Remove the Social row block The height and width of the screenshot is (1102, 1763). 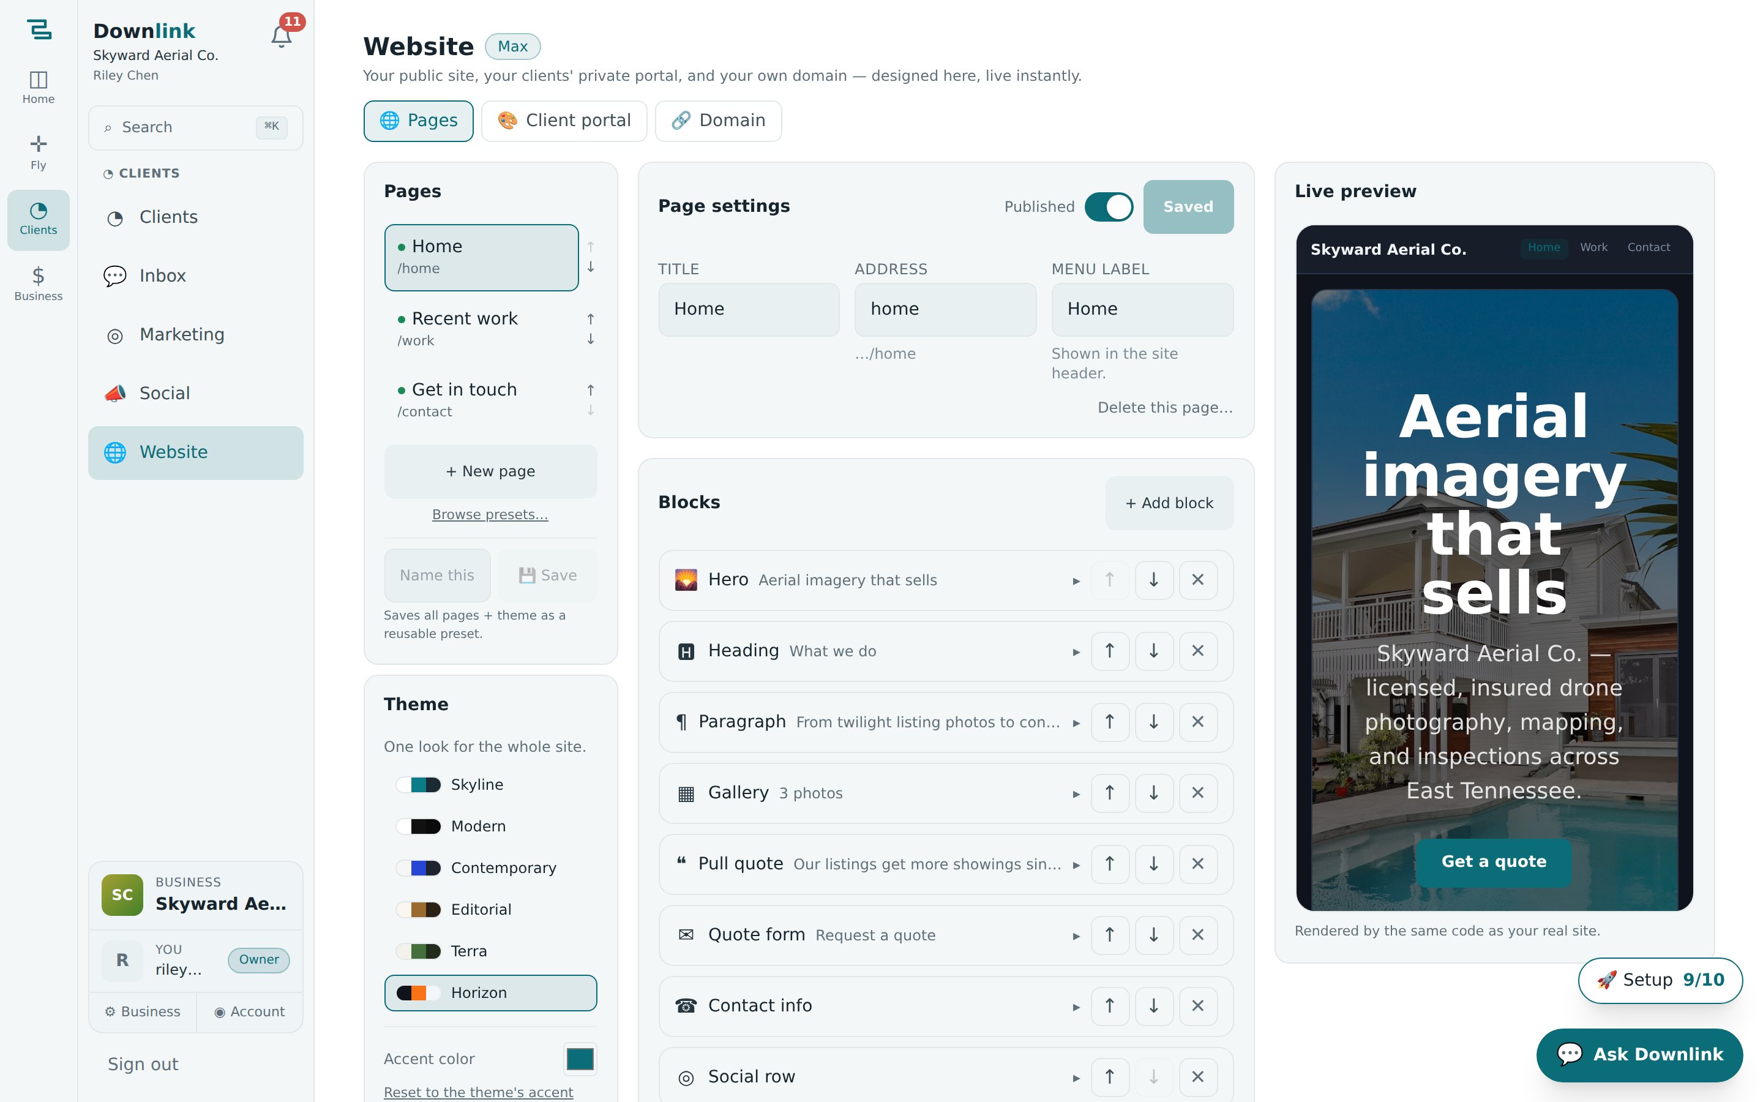tap(1197, 1078)
